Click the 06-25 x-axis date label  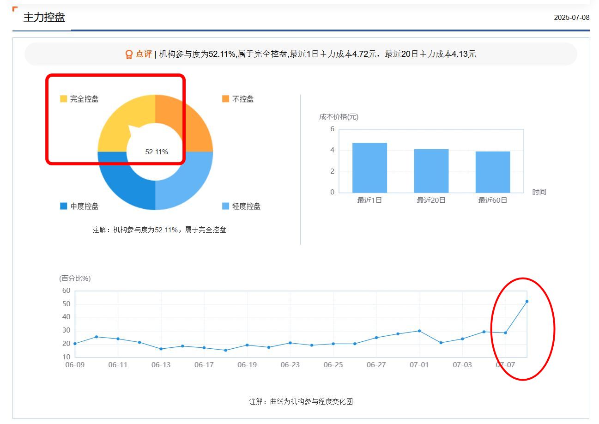click(x=333, y=364)
